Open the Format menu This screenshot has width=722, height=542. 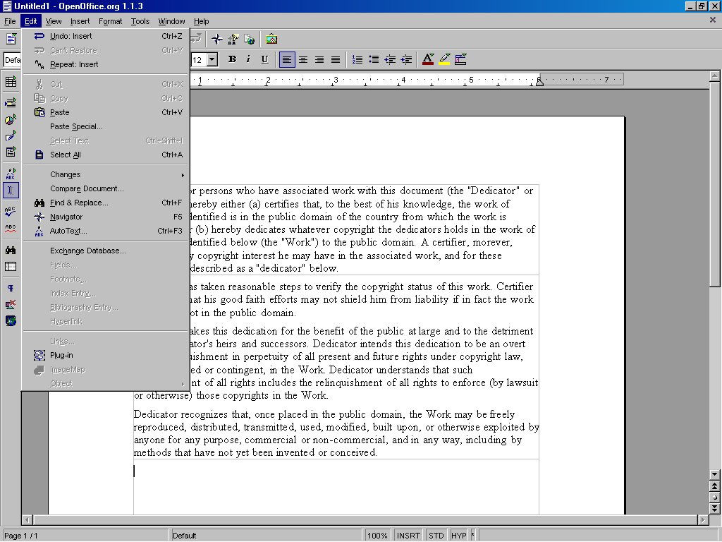110,21
